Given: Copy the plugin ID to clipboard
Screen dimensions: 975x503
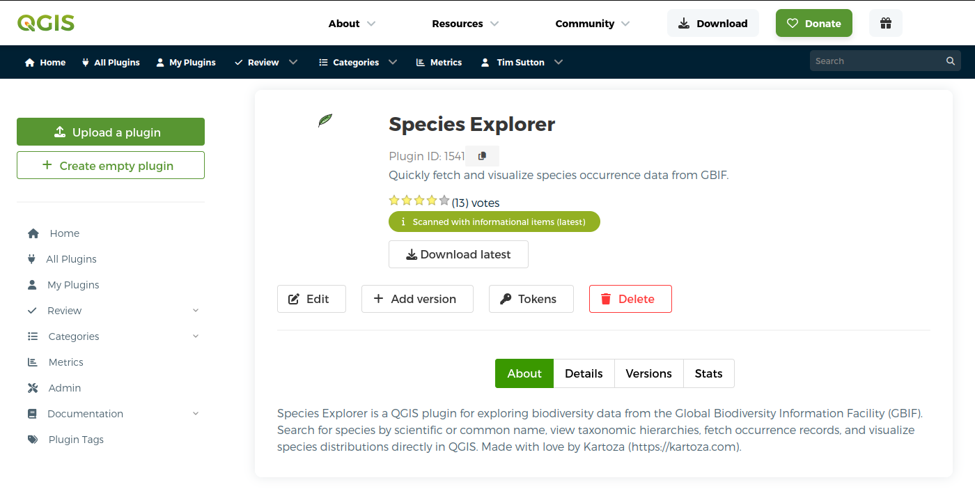Looking at the screenshot, I should 482,156.
